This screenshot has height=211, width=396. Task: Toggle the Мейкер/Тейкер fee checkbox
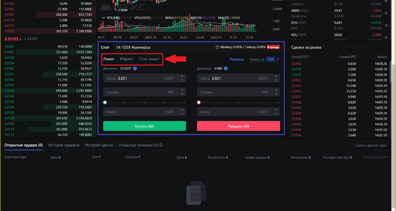click(218, 47)
